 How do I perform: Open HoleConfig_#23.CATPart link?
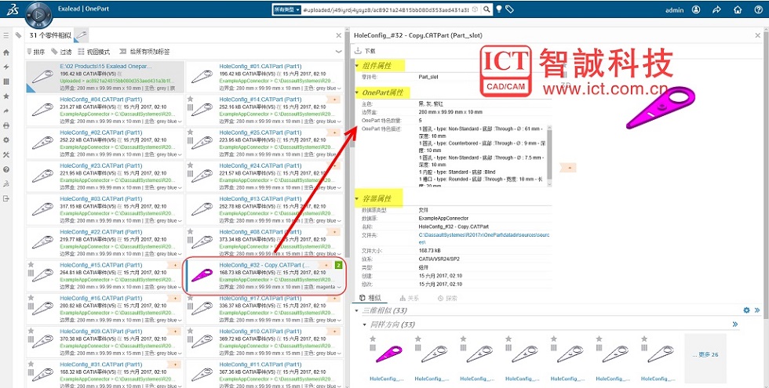[x=101, y=165]
